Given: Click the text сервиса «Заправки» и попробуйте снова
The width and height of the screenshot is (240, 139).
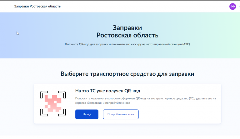Looking at the screenshot, I should [102, 103].
